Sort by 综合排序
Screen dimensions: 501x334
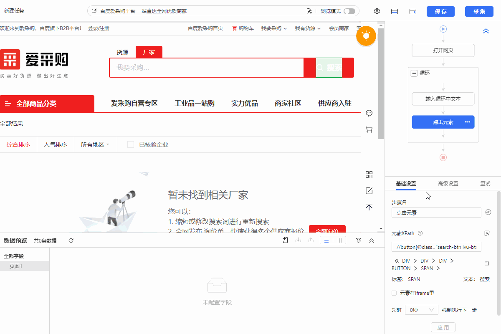18,144
